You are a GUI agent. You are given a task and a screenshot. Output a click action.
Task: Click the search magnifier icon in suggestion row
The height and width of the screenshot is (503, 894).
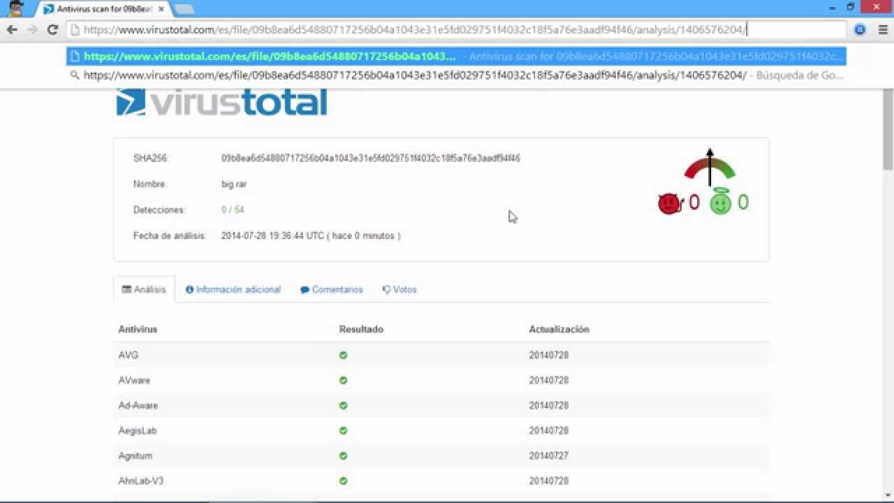[75, 75]
